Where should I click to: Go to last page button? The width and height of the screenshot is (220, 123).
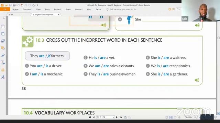click(121, 117)
